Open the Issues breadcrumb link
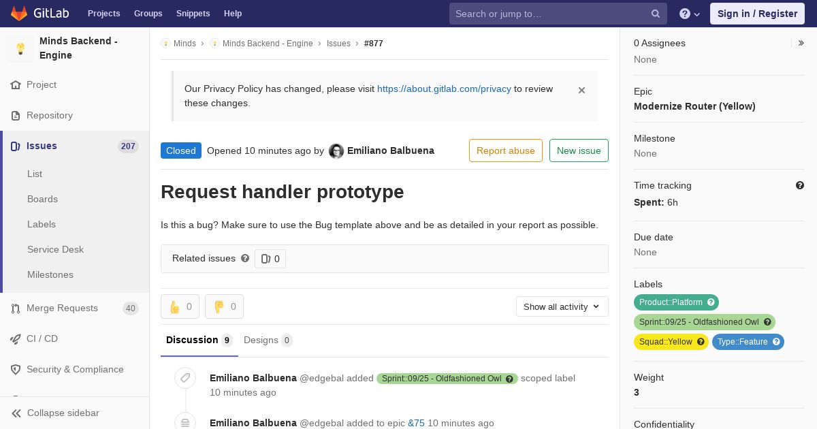The image size is (817, 429). tap(338, 44)
